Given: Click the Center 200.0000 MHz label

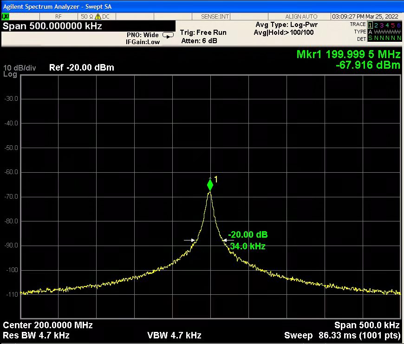Looking at the screenshot, I should coord(48,325).
